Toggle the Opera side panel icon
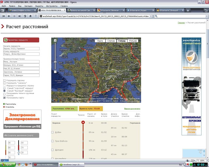Image resolution: width=209 pixels, height=167 pixels. coord(2,10)
